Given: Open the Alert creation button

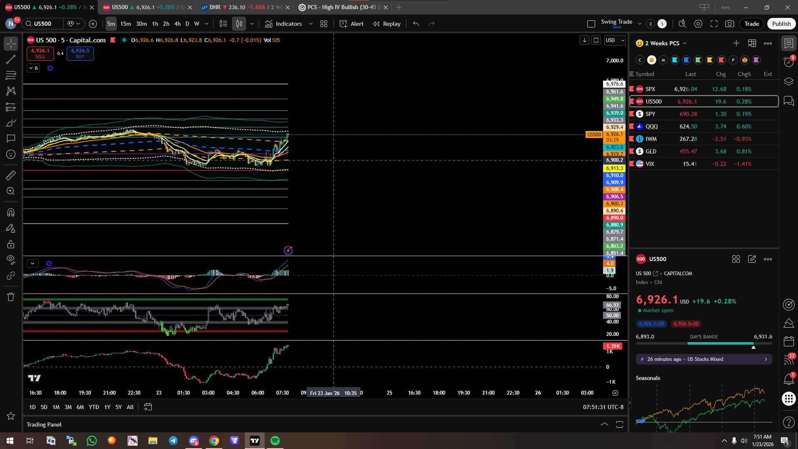Looking at the screenshot, I should click(352, 24).
